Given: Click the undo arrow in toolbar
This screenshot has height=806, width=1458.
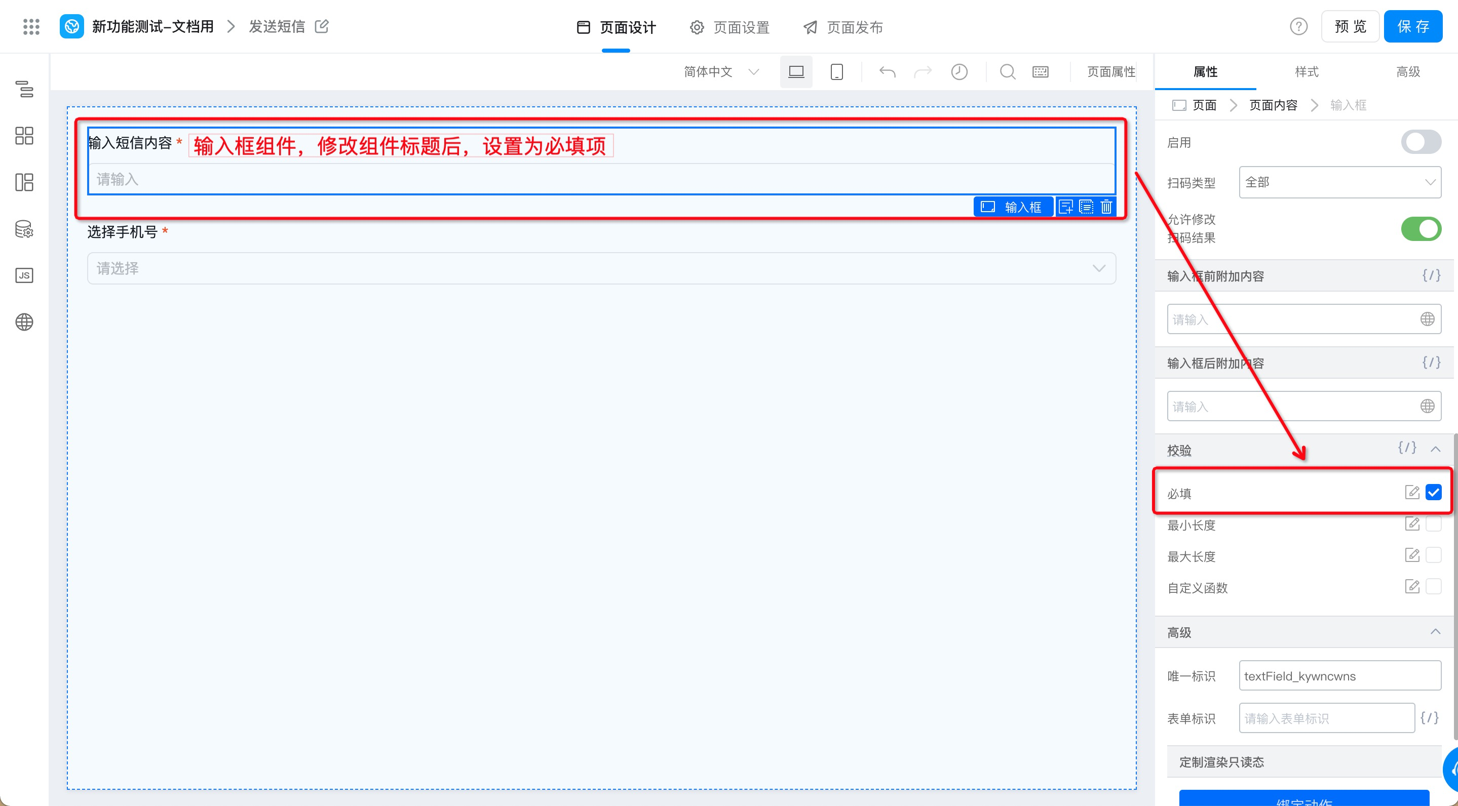Looking at the screenshot, I should 887,72.
